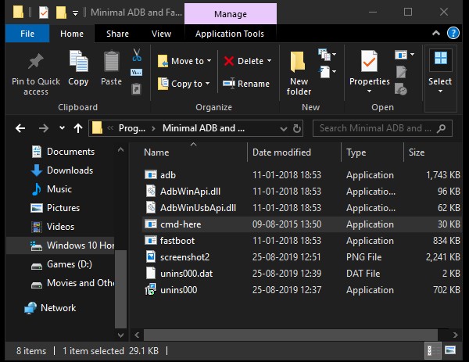Viewport: 469px width, 362px height.
Task: Click the New item icon
Action: click(324, 55)
